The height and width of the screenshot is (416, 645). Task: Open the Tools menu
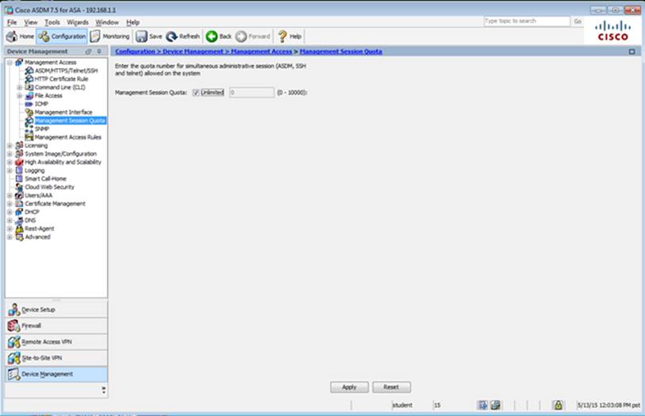click(52, 22)
